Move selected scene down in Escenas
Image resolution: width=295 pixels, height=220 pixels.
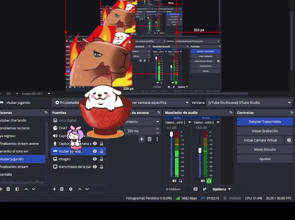pos(33,189)
